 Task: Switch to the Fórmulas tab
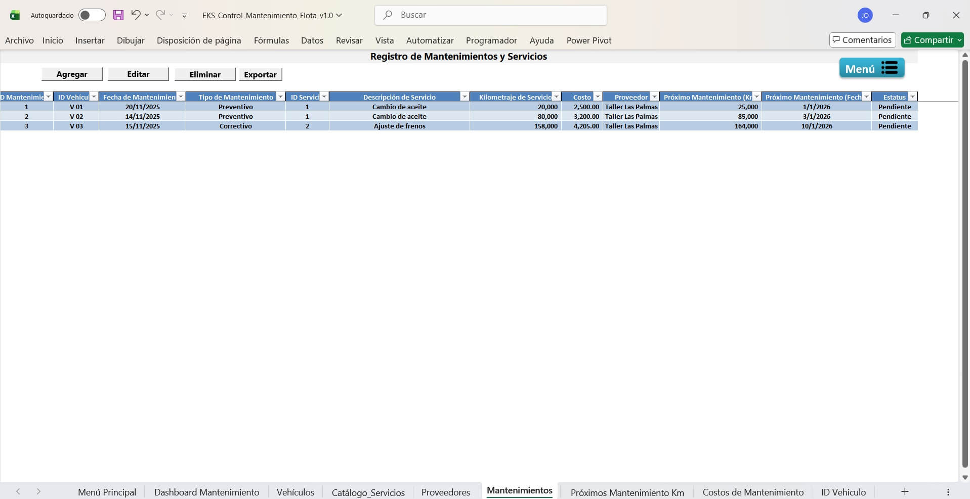tap(271, 40)
